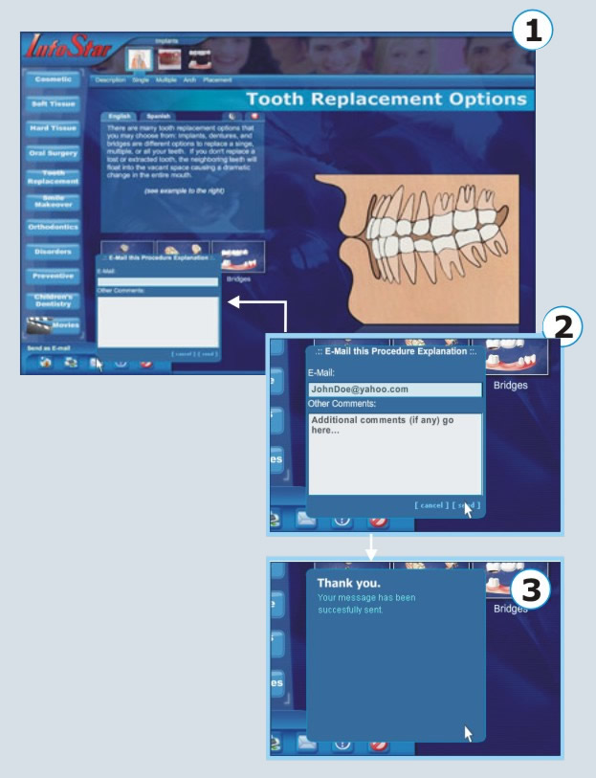Screen dimensions: 596x778
Task: Select the first Implants thumbnail in header
Action: pos(139,59)
